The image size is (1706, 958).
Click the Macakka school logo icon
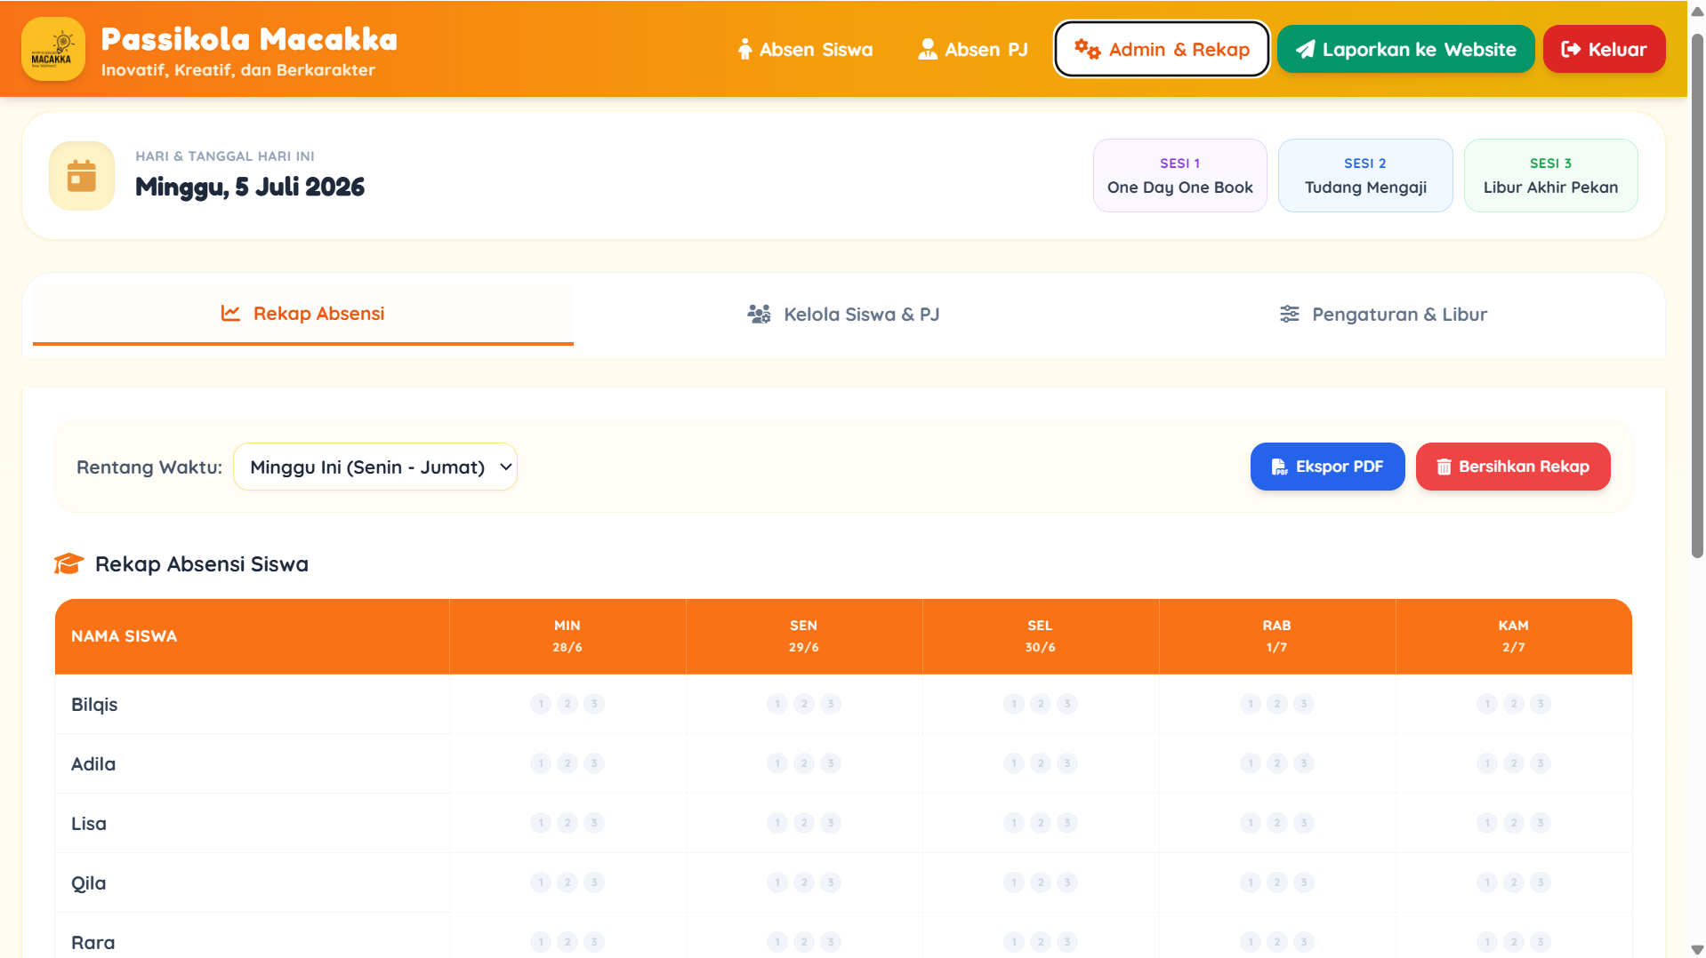point(53,50)
